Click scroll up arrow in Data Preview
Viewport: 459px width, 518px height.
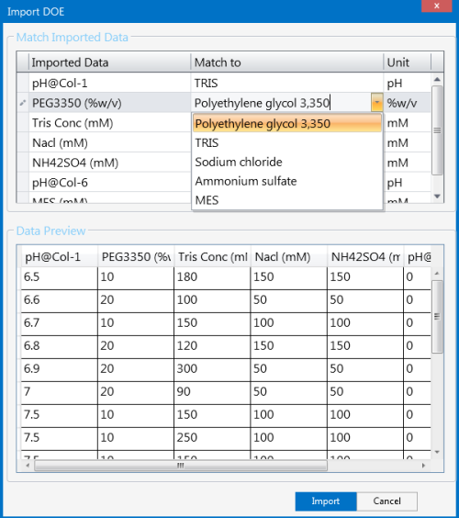[x=437, y=273]
